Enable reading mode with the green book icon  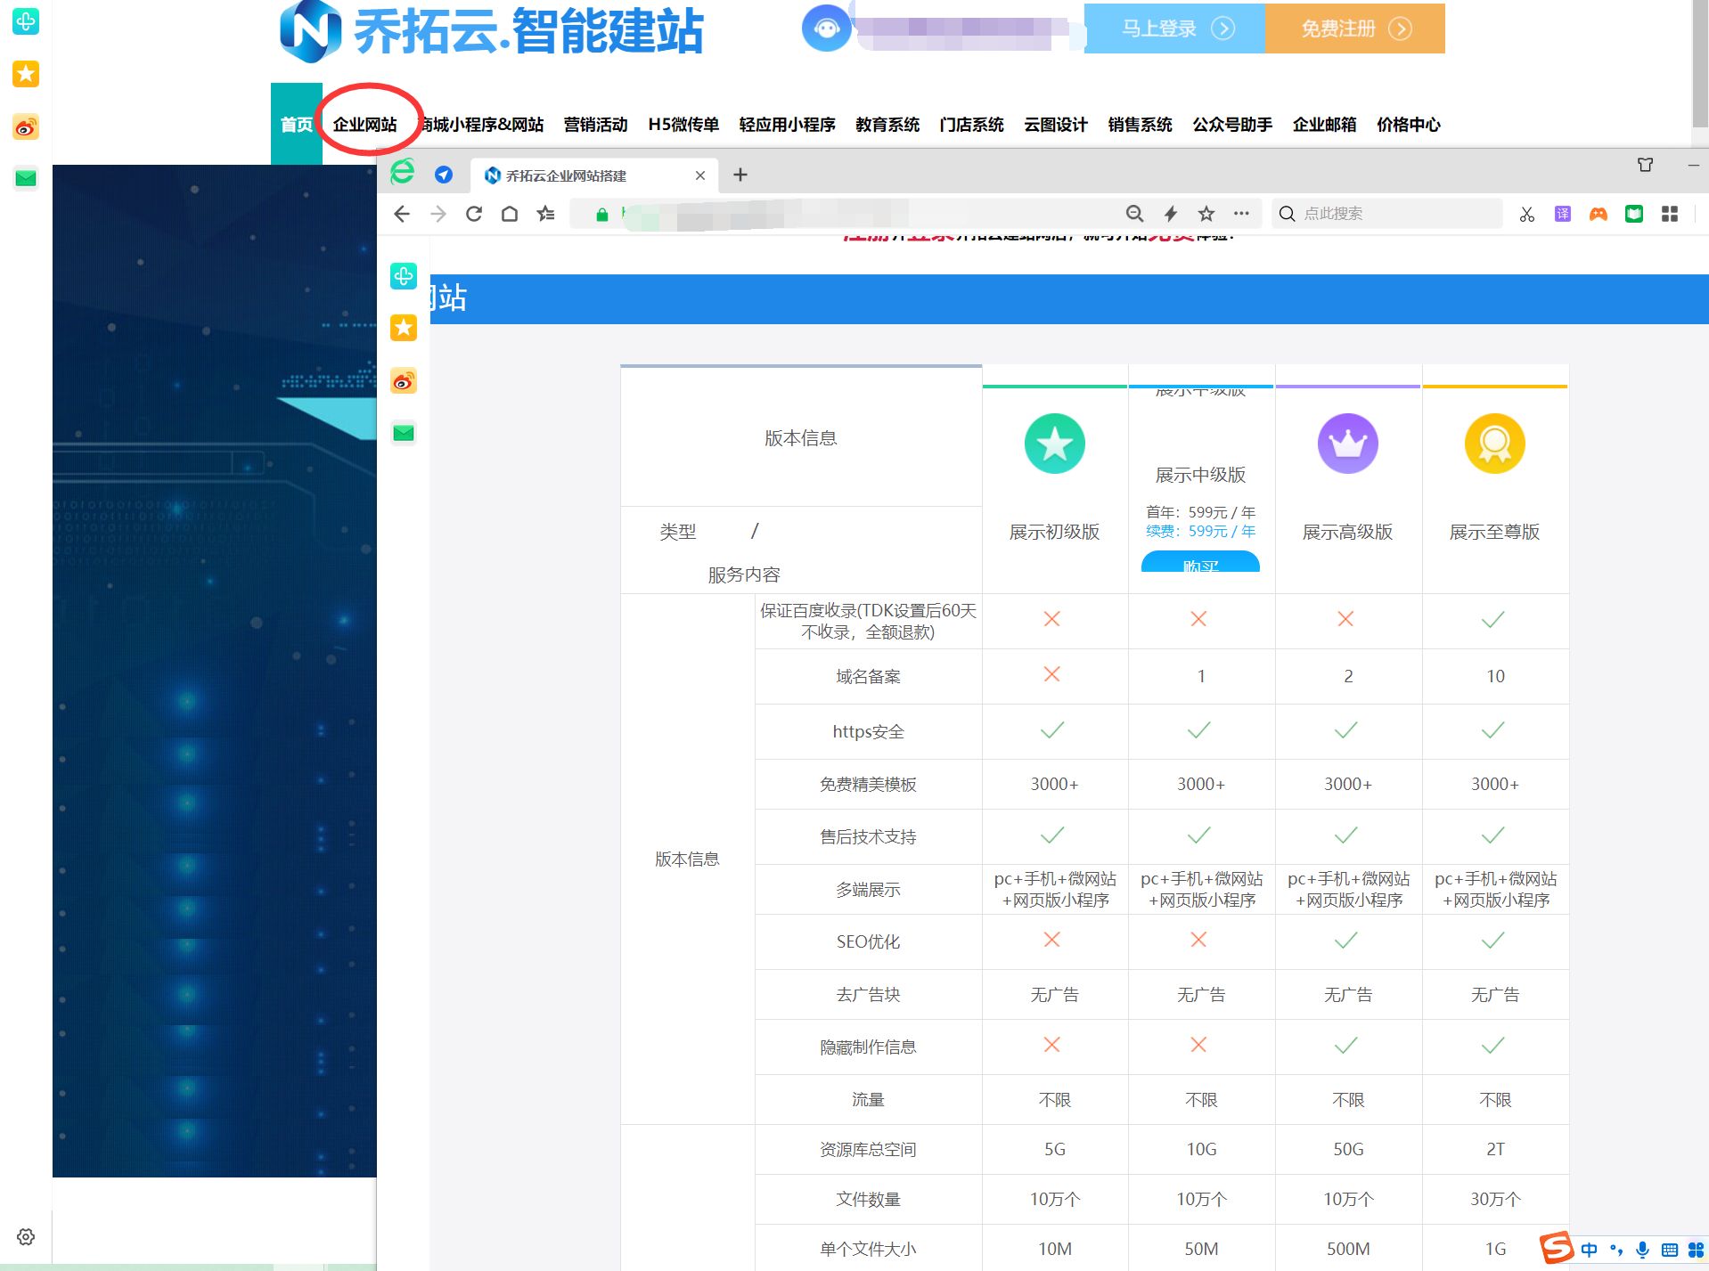[x=1633, y=214]
